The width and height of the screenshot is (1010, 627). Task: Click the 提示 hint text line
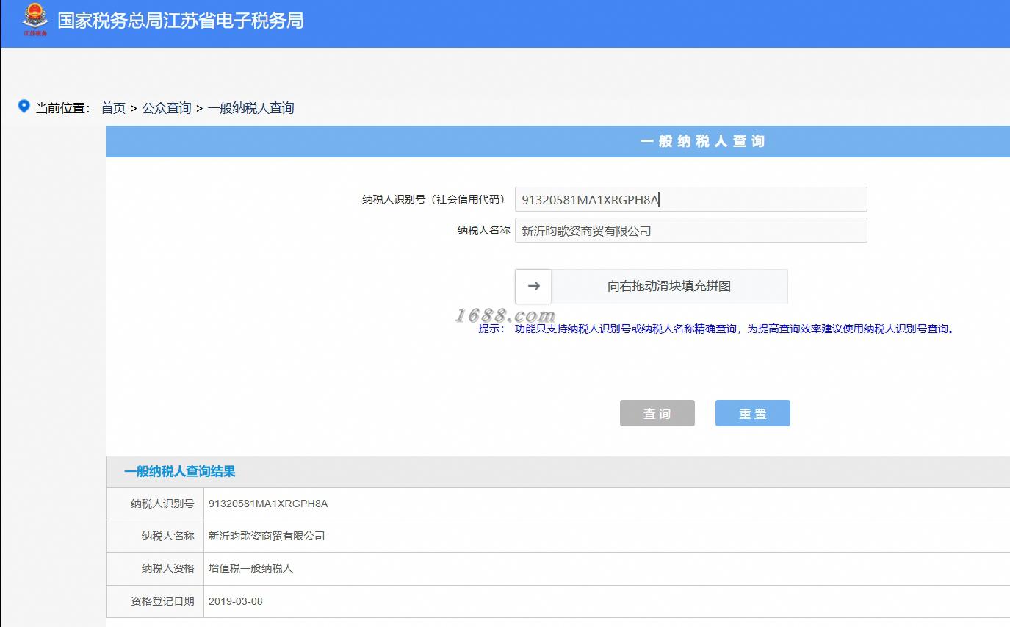718,329
